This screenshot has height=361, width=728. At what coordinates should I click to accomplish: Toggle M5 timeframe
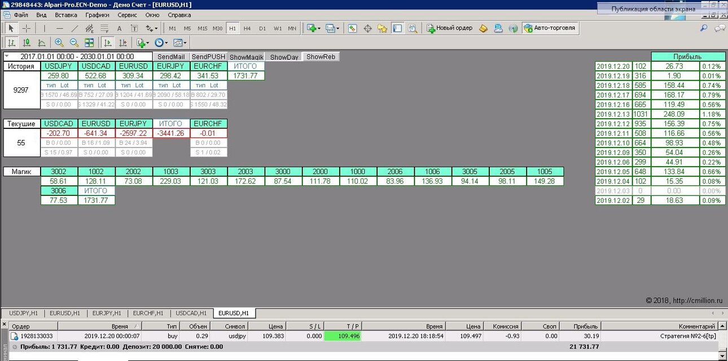click(x=187, y=28)
